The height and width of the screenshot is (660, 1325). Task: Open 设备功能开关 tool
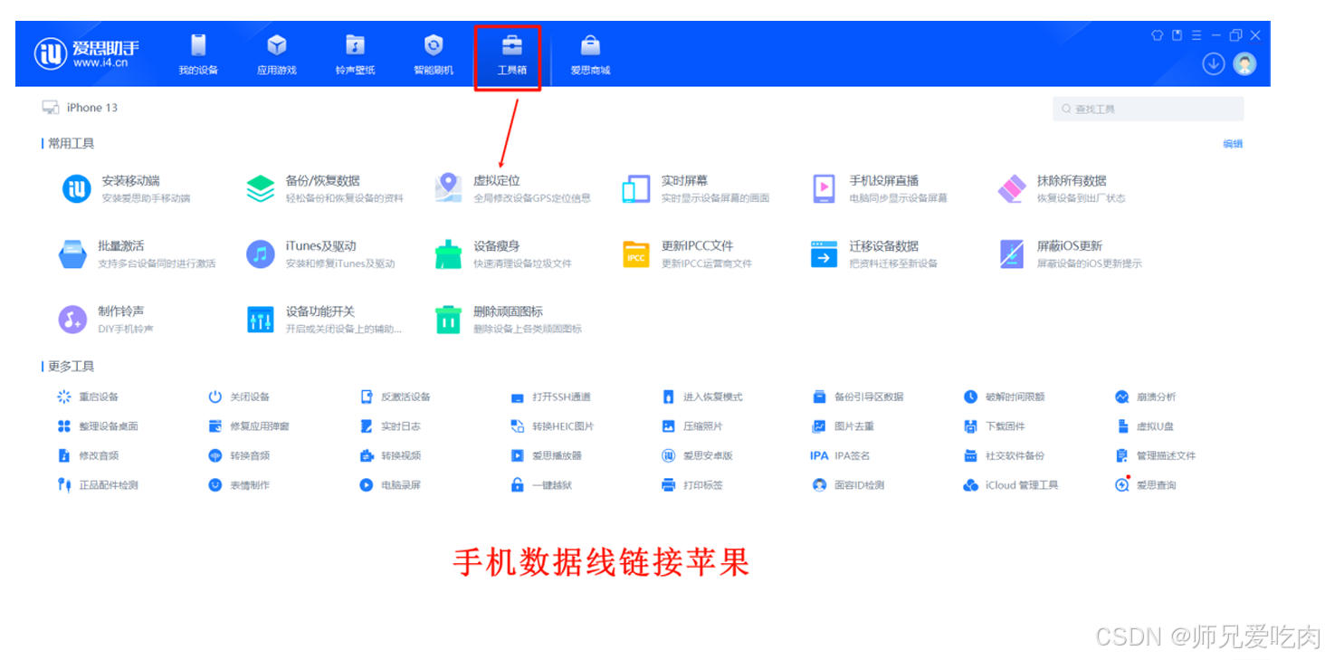click(x=324, y=319)
